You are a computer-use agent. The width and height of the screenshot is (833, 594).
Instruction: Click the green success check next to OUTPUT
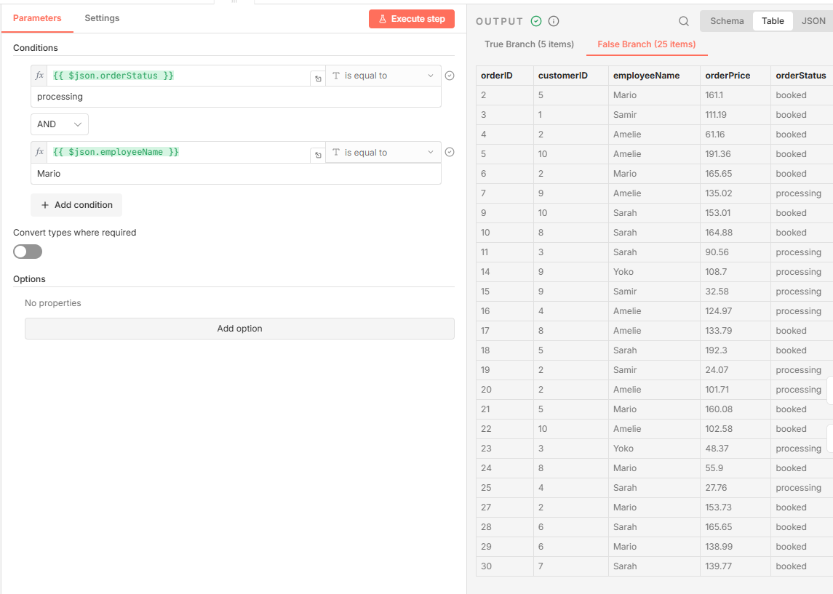pyautogui.click(x=536, y=21)
